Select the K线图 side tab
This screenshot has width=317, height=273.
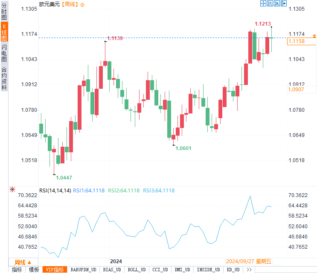point(4,32)
